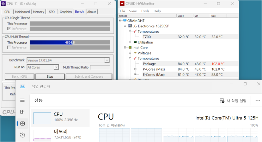
Task: Click E-Cores max value 88.0 °C
Action: (x=217, y=75)
